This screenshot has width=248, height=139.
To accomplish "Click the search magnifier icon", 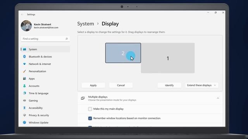I will [67, 39].
